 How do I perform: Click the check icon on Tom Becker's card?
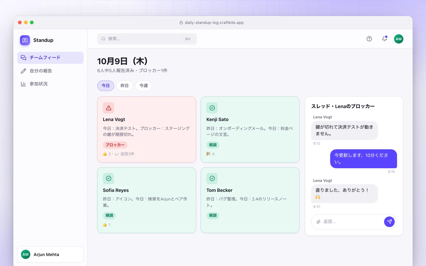[x=212, y=179]
